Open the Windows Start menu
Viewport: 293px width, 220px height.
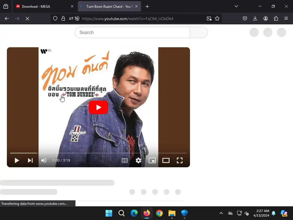click(109, 213)
